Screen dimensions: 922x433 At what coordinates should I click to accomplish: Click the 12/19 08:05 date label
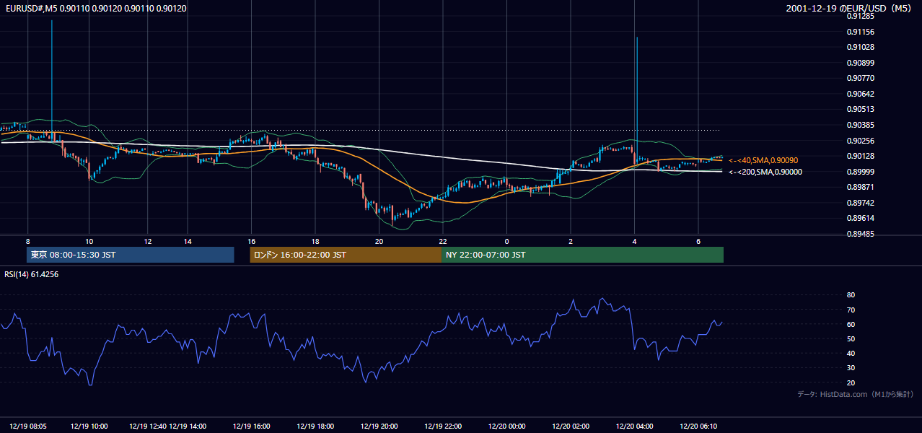click(28, 427)
